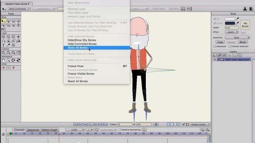Open the Swatches None dropdown
The image size is (255, 143).
237,38
